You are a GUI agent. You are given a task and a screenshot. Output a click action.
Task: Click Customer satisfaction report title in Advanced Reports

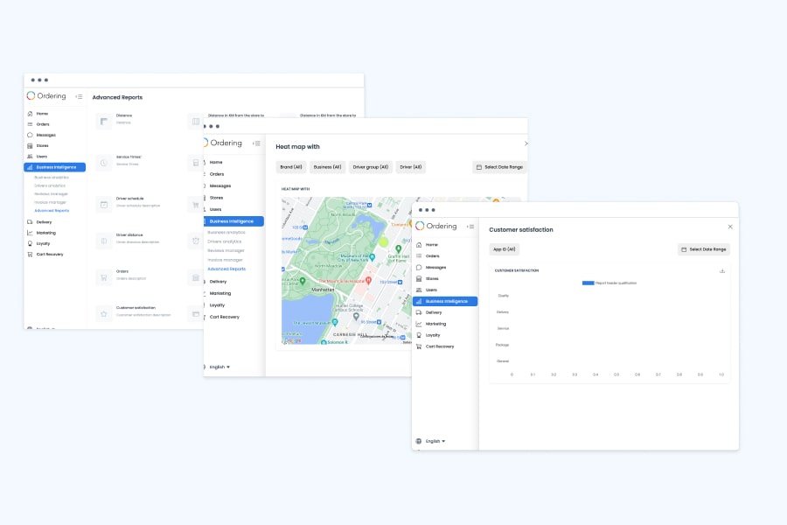click(x=136, y=307)
